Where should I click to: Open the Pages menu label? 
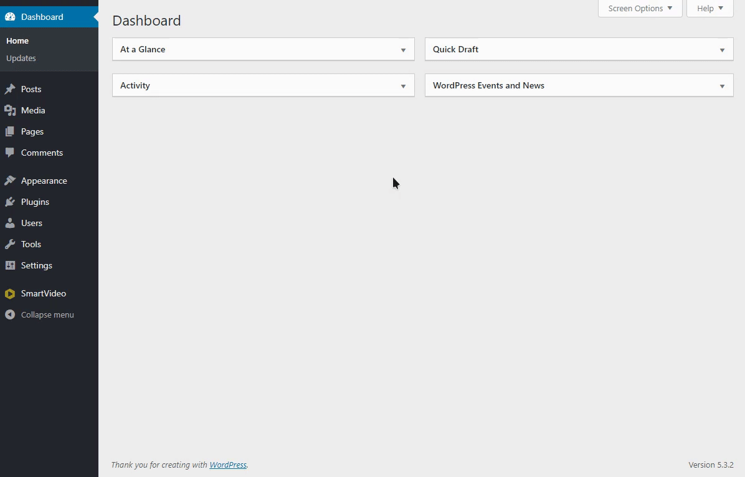pos(32,131)
